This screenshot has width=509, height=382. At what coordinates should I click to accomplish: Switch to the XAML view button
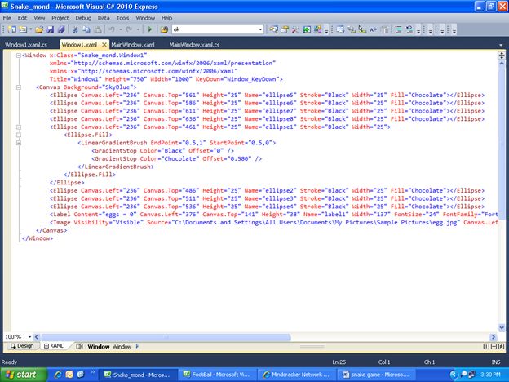point(54,346)
